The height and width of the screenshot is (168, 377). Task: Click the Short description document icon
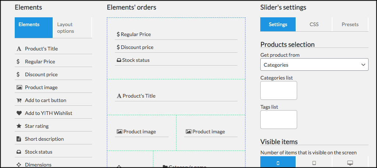click(19, 139)
